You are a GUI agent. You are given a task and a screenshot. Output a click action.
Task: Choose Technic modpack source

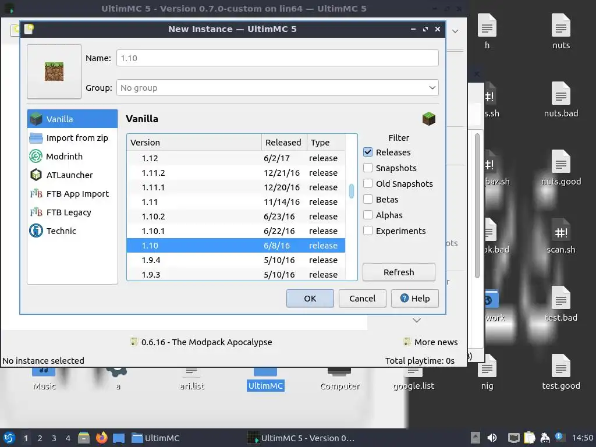tap(72, 230)
